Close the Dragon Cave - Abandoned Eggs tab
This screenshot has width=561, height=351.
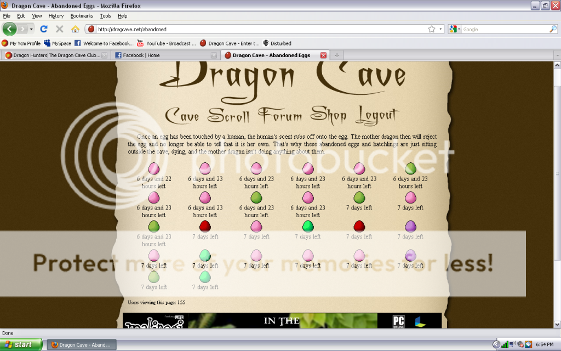(323, 55)
